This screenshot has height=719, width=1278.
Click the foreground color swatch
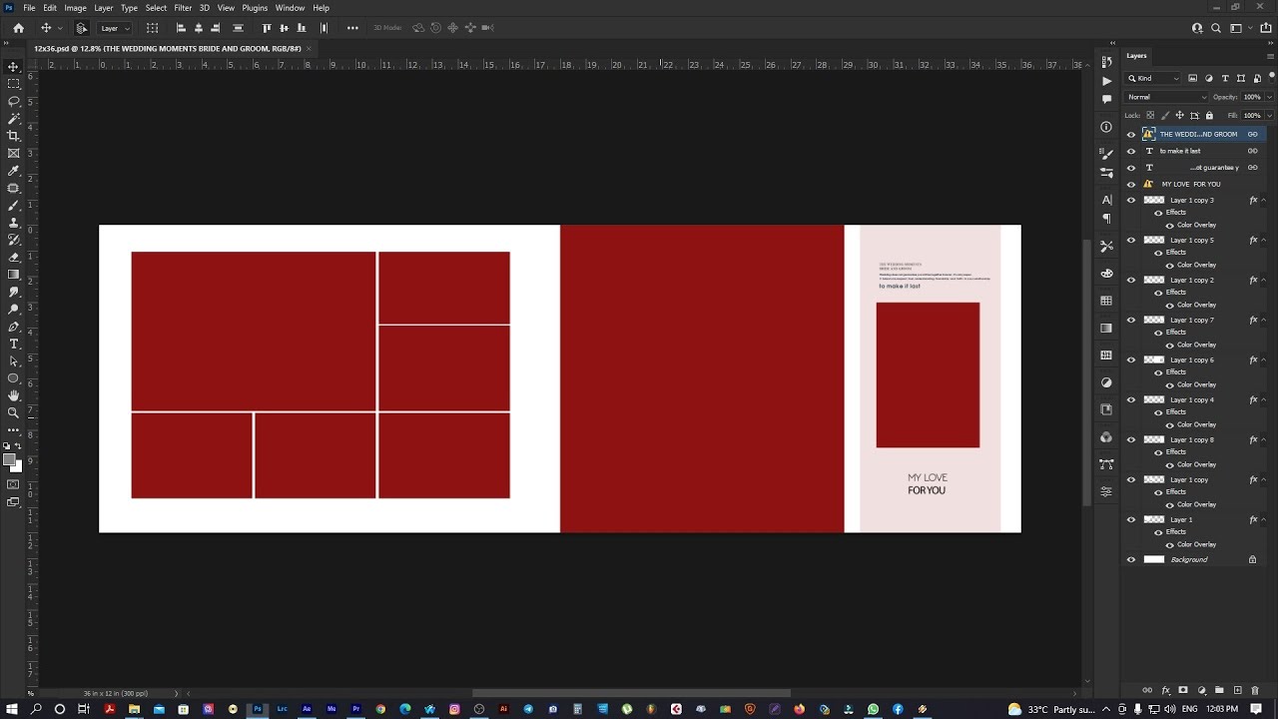click(x=9, y=460)
